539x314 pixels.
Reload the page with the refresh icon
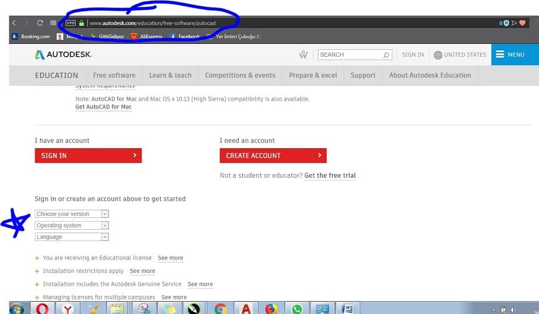pyautogui.click(x=40, y=23)
